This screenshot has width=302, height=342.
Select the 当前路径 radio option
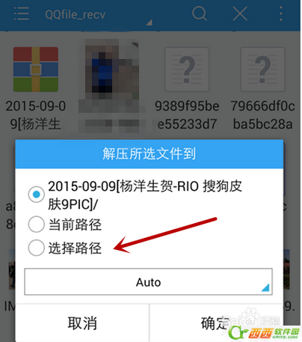tap(37, 225)
